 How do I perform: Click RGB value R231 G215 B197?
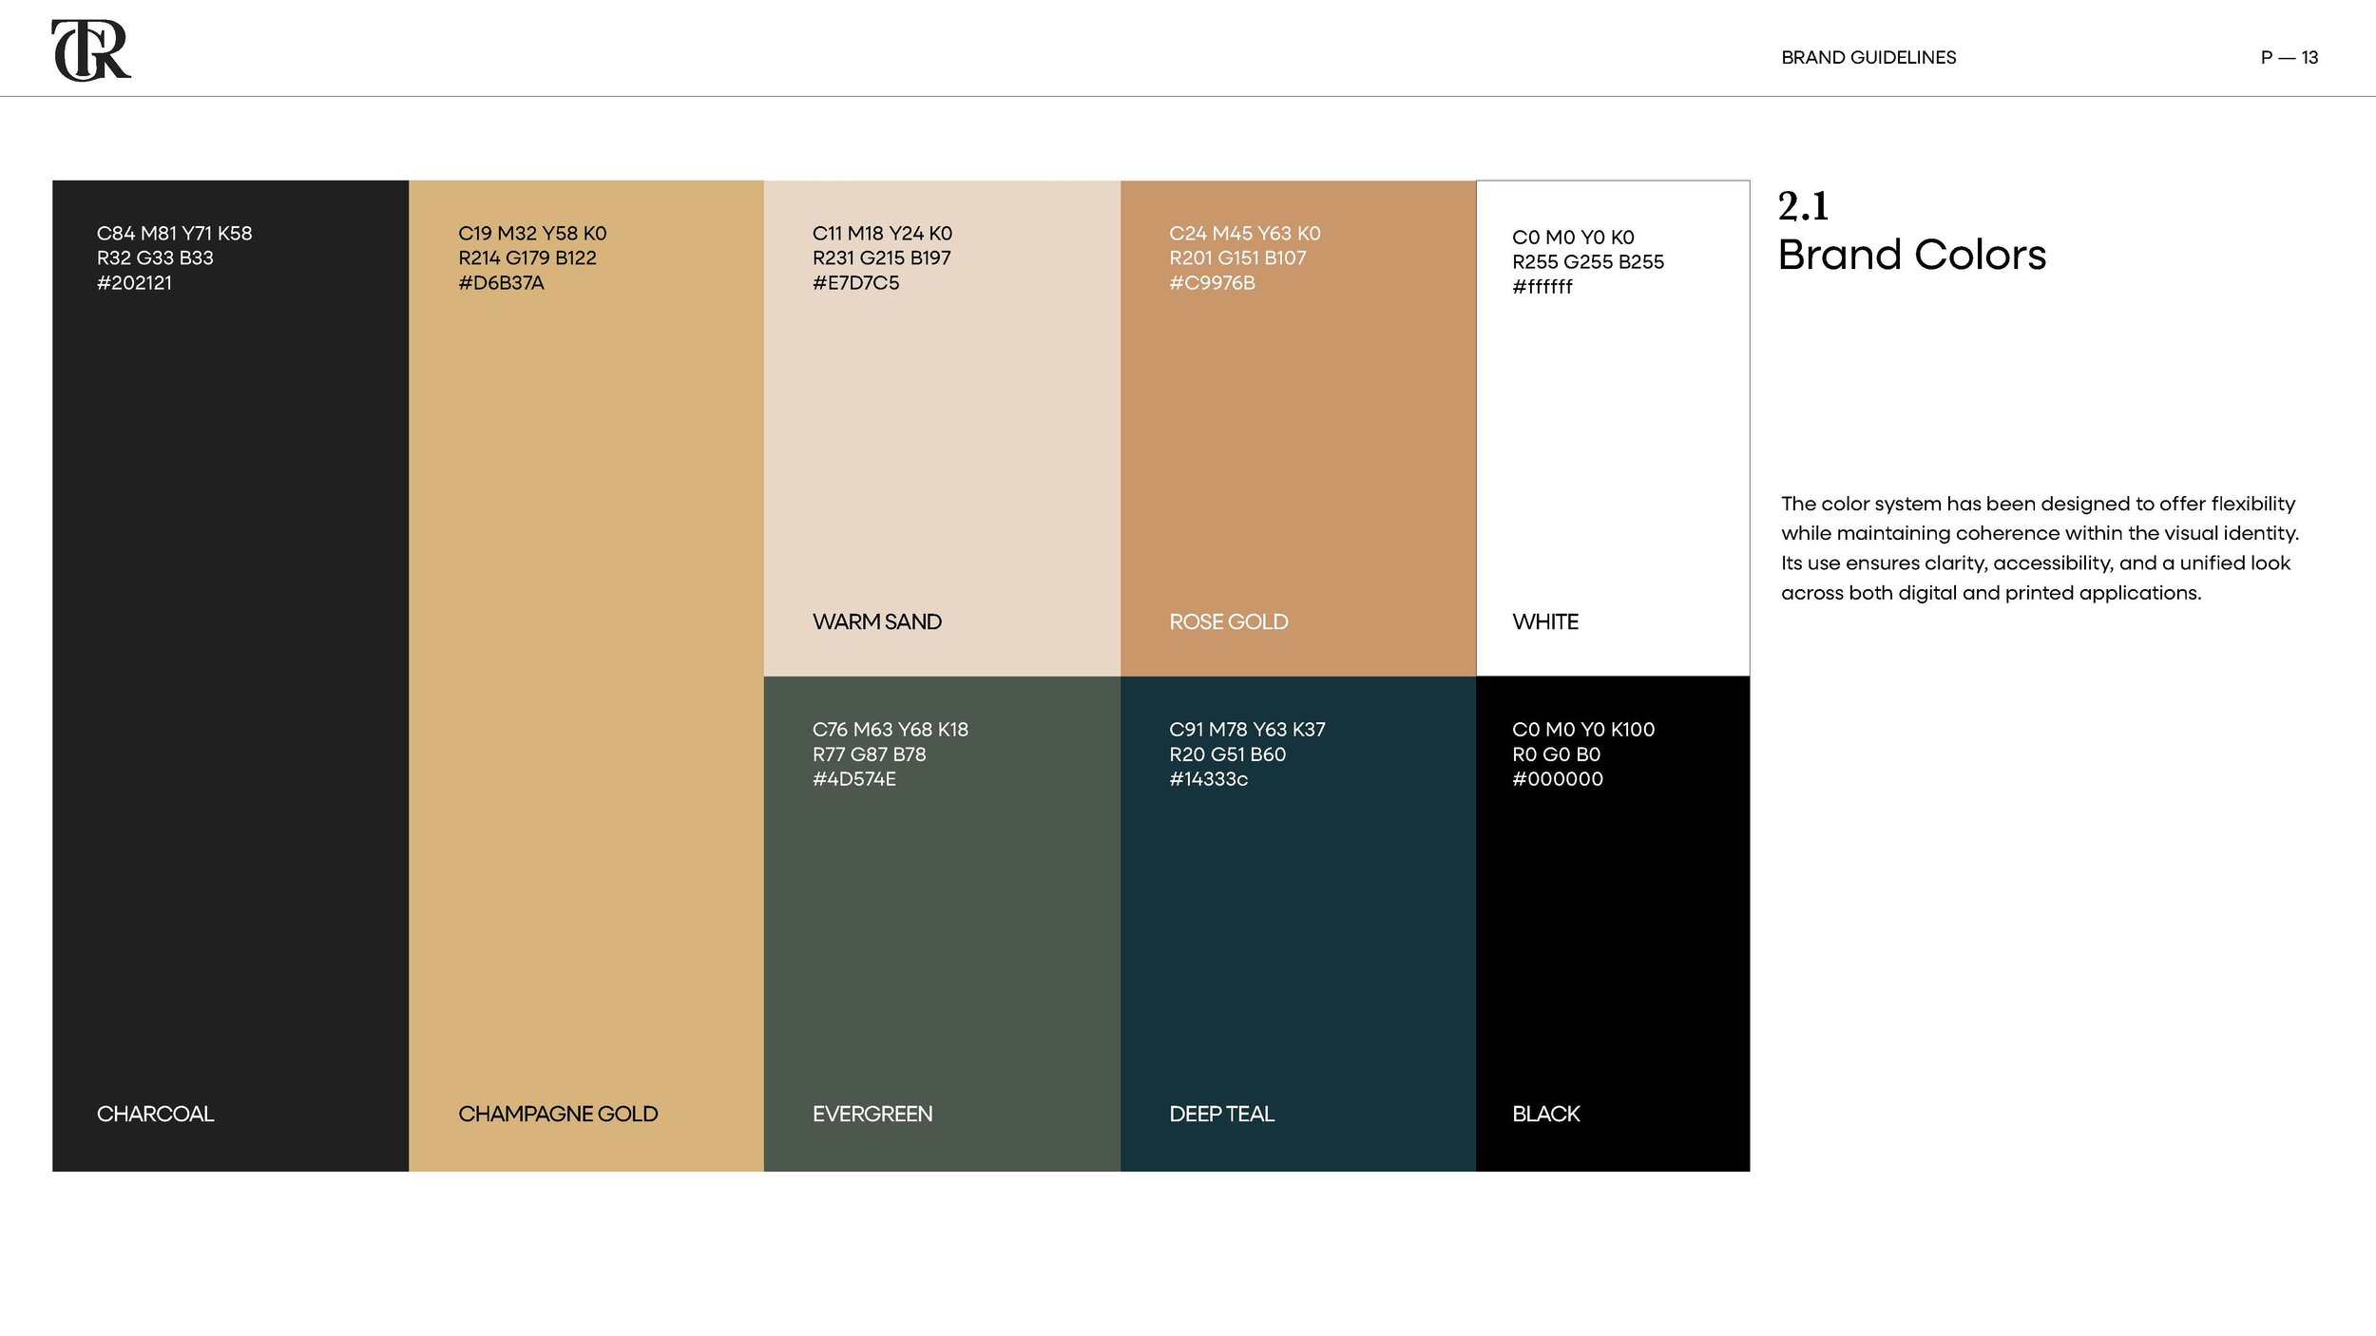coord(882,258)
